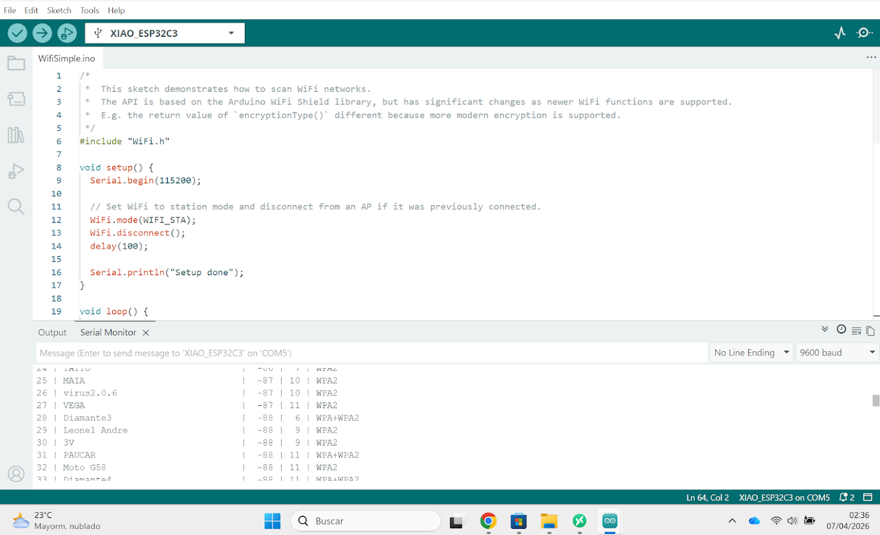Click the Buscar taskbar search box

pyautogui.click(x=365, y=521)
